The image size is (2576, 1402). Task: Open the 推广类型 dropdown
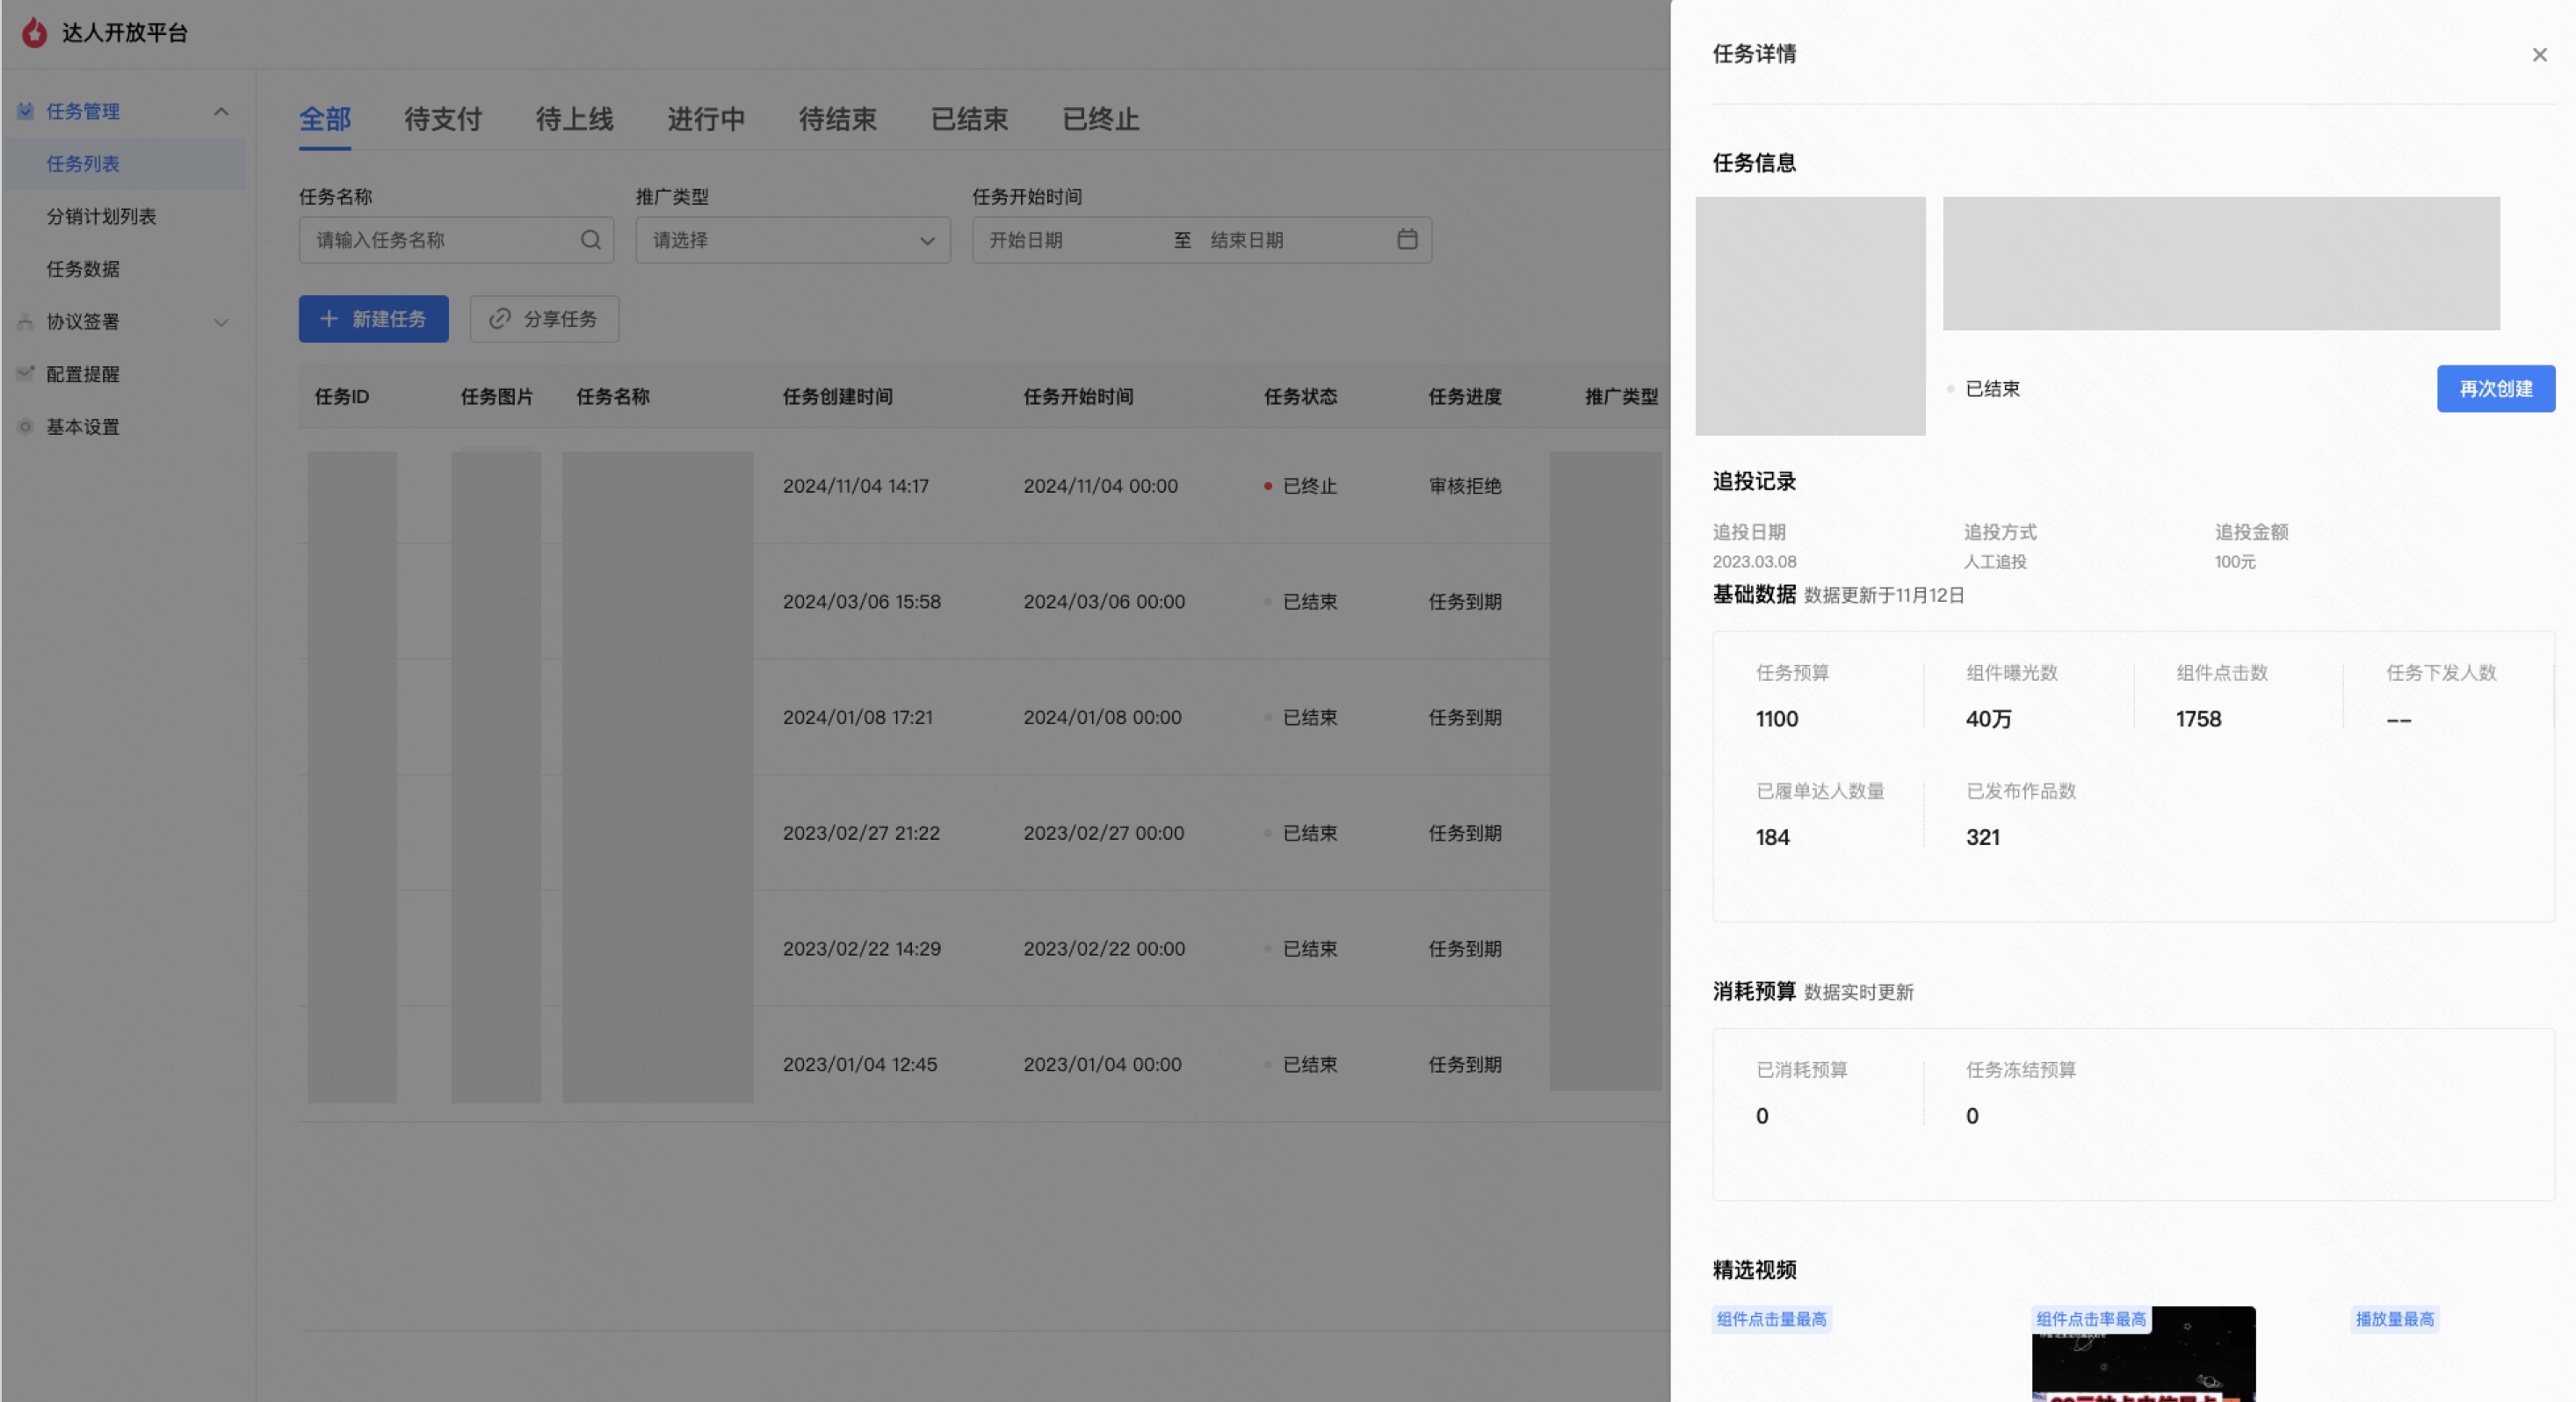pyautogui.click(x=792, y=240)
